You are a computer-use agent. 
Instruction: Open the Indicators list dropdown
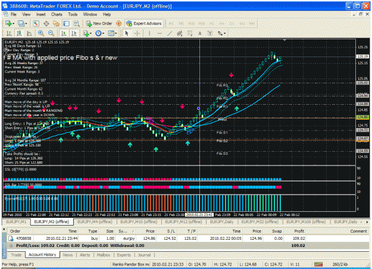coord(87,33)
